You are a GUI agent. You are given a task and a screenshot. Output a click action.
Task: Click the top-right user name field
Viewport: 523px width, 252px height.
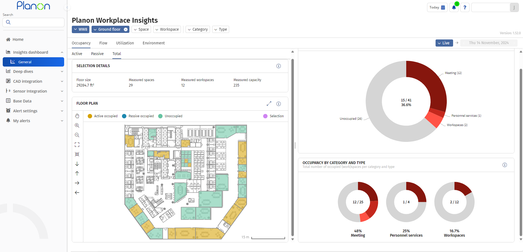click(x=491, y=7)
